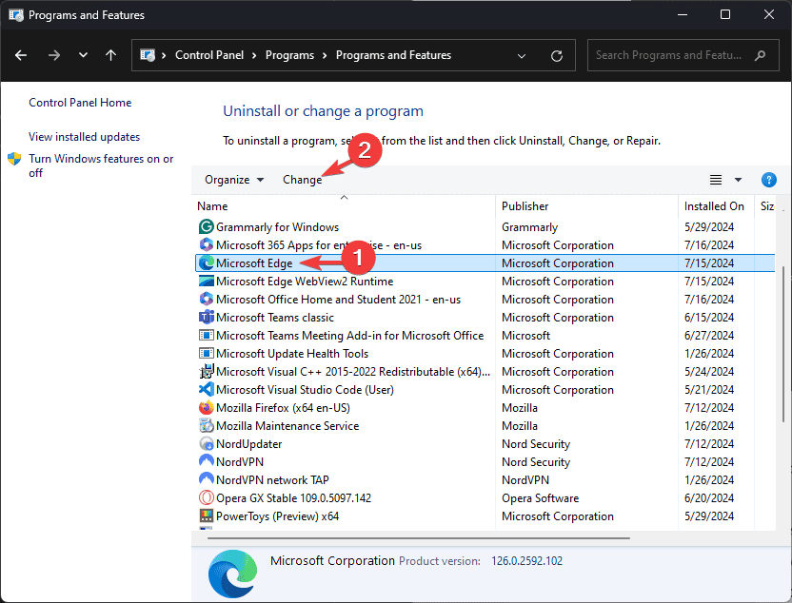Refresh the Programs and Features list
The height and width of the screenshot is (603, 792).
pos(557,55)
